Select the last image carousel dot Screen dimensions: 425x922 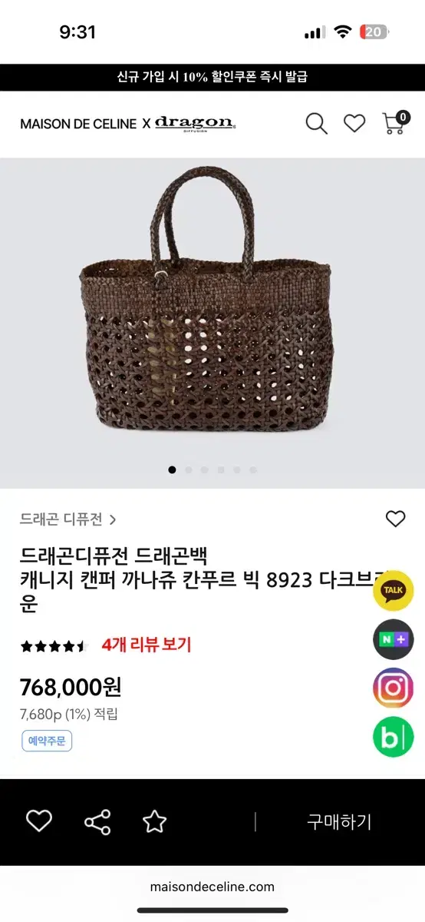[x=253, y=469]
